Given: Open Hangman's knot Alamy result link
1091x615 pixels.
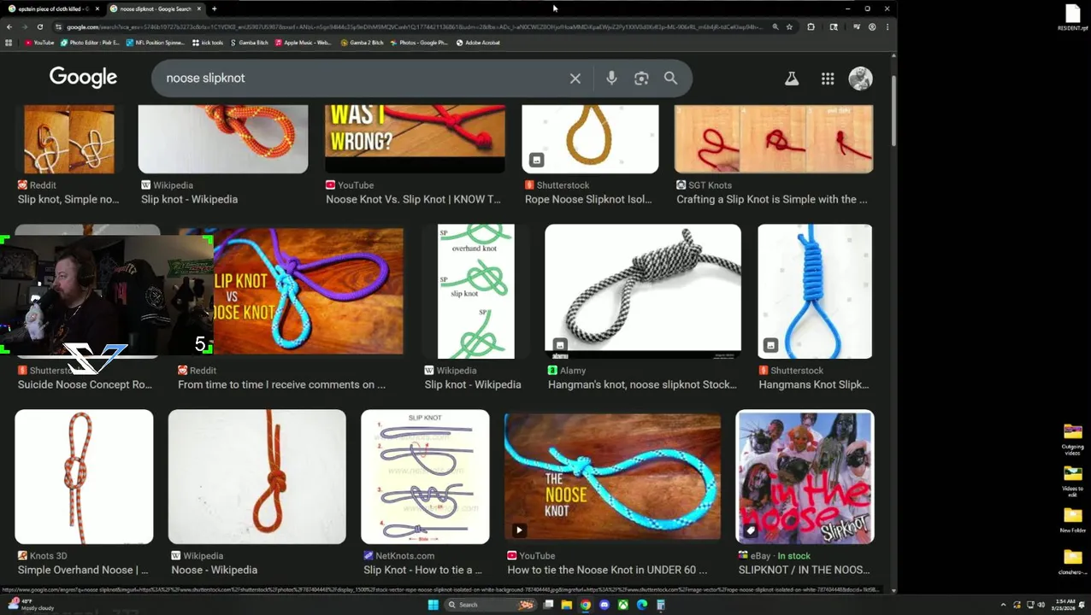Looking at the screenshot, I should pyautogui.click(x=642, y=384).
